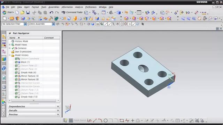
Task: Open the Edit menu
Action: pyautogui.click(x=13, y=7)
